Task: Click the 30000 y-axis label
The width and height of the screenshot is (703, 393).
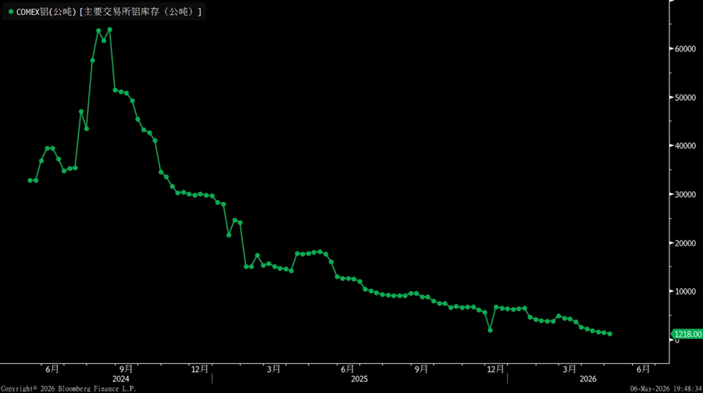Action: [x=685, y=195]
